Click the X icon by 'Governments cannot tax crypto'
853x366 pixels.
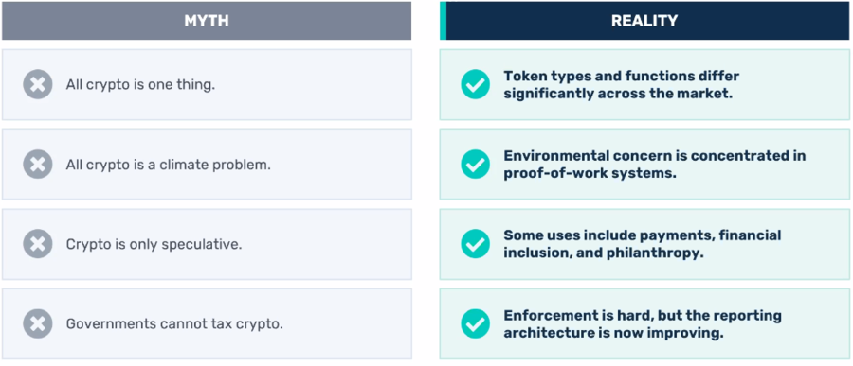pos(38,323)
